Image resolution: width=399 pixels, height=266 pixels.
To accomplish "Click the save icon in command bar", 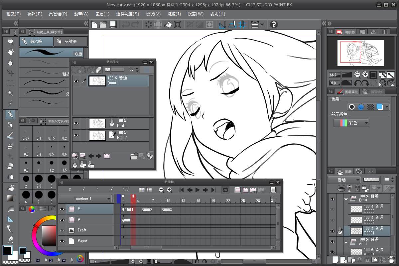I will tap(113, 24).
